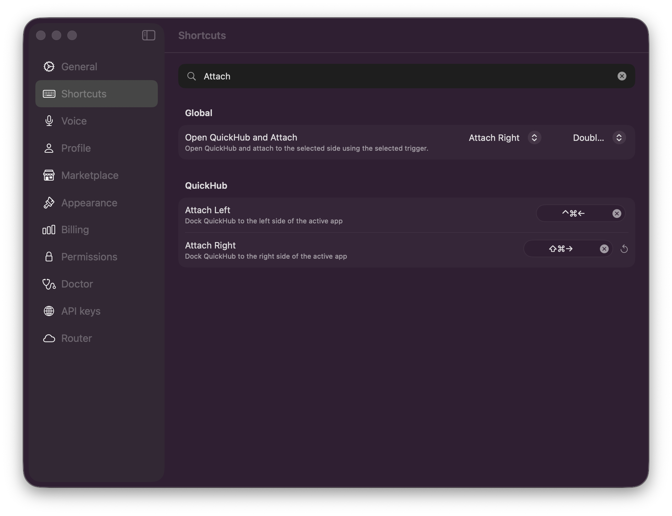Go to Profile settings
The height and width of the screenshot is (516, 672).
pos(97,148)
